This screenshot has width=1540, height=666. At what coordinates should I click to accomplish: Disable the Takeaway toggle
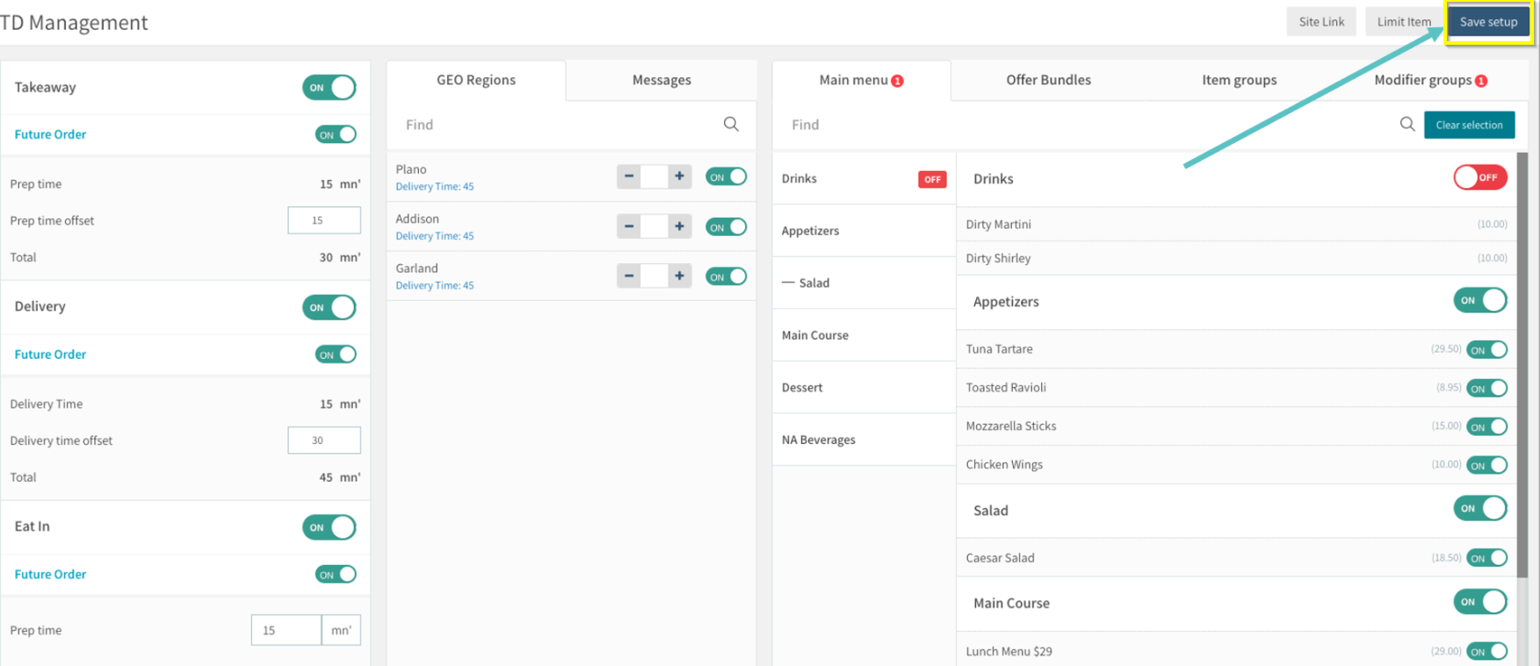[x=329, y=88]
